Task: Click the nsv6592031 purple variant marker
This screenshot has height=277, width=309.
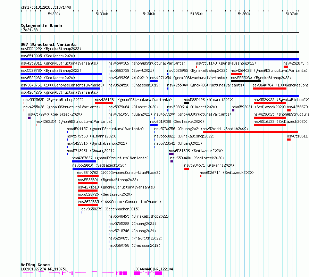Action: [233, 110]
